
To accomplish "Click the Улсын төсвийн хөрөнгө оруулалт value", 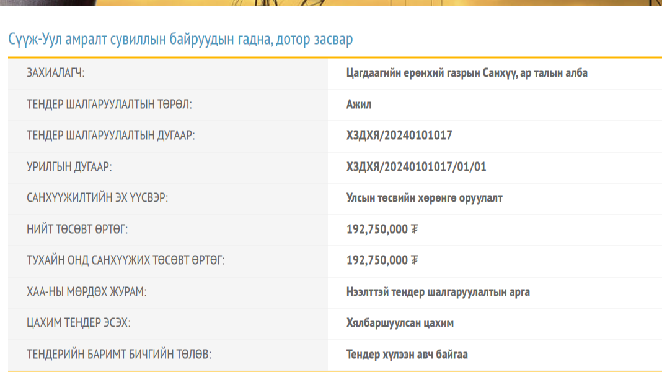I will click(x=425, y=199).
